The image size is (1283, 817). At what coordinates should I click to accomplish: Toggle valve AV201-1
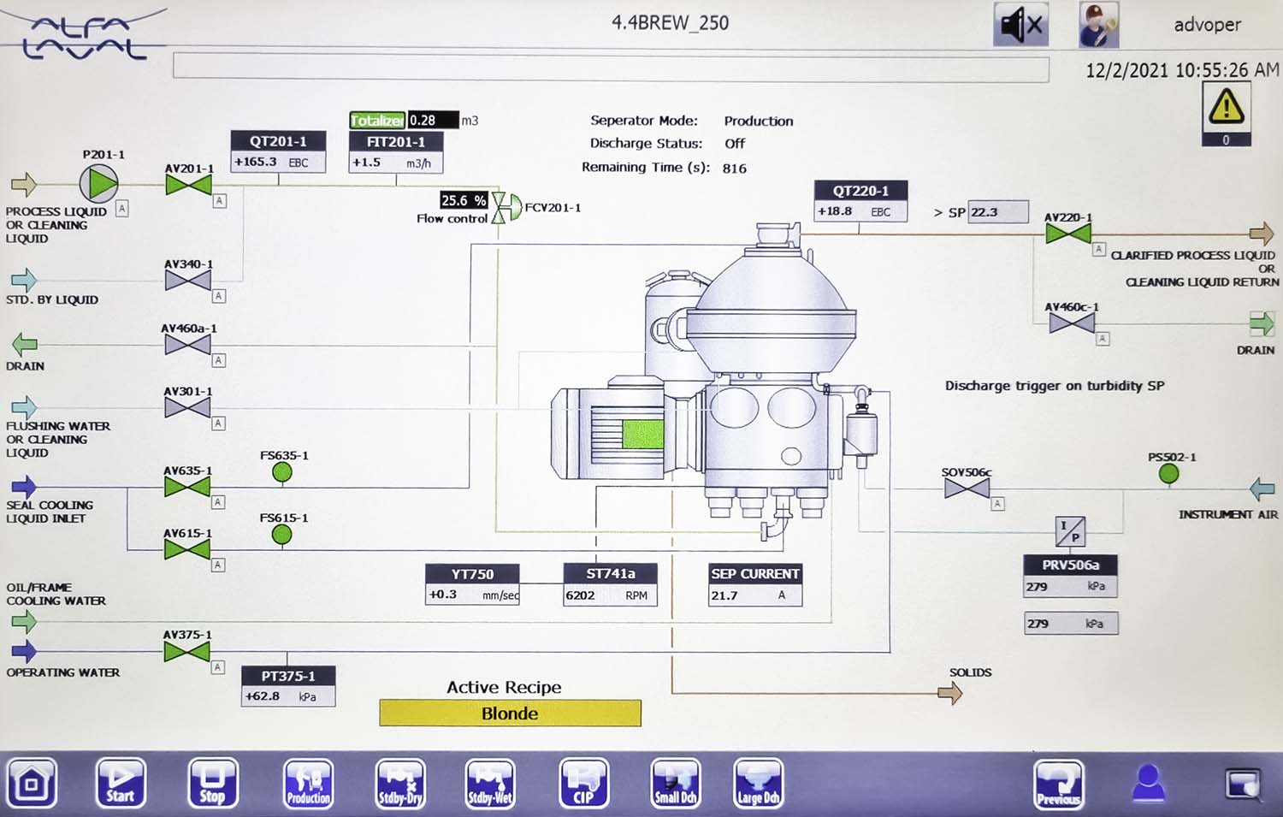189,185
